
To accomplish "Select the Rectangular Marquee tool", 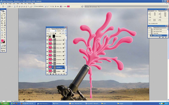I will pyautogui.click(x=2, y=13).
